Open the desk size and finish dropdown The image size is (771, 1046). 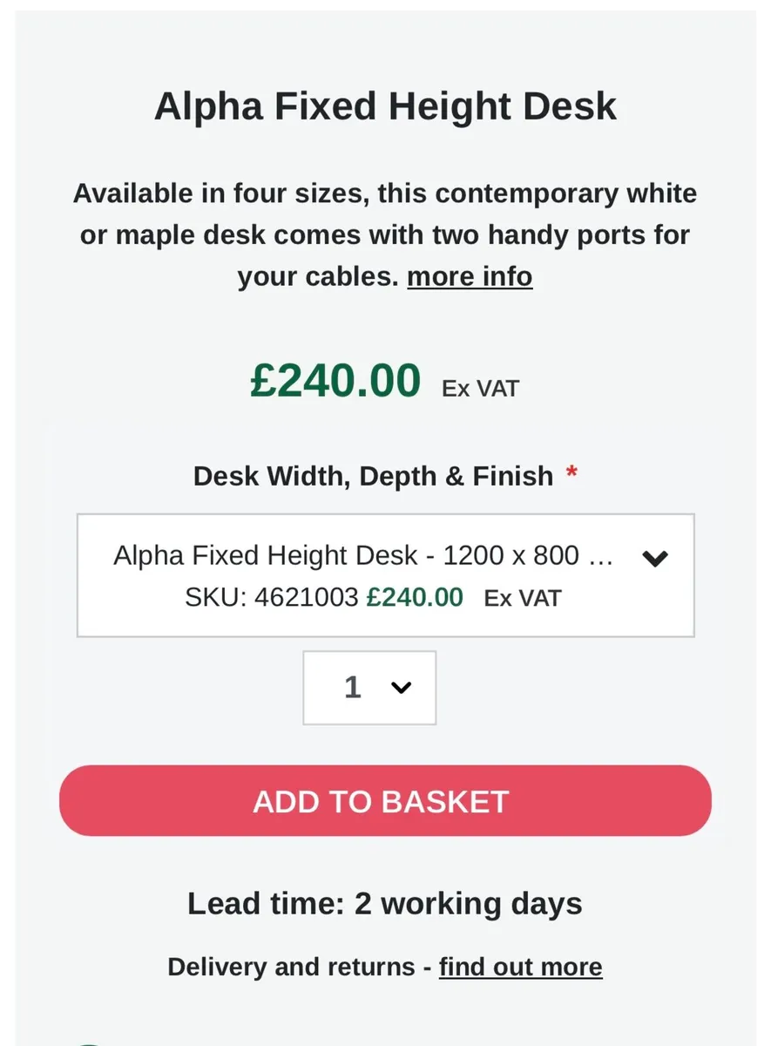pos(385,575)
